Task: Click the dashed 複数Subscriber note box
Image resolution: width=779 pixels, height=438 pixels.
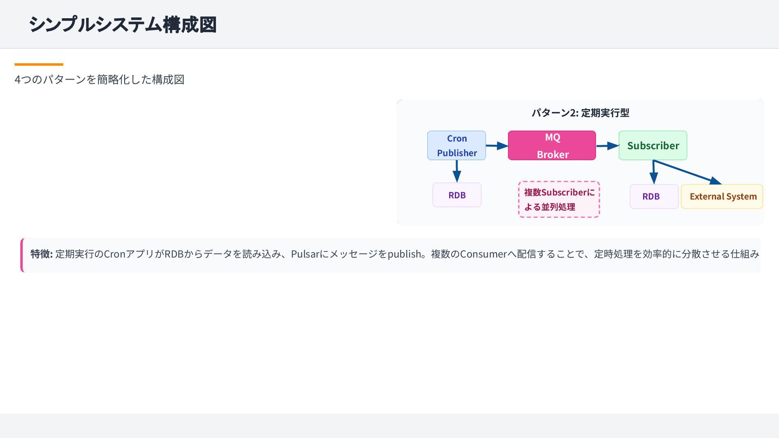Action: tap(559, 199)
